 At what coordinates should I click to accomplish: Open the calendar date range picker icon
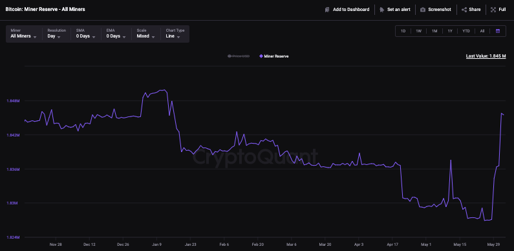[x=498, y=31]
